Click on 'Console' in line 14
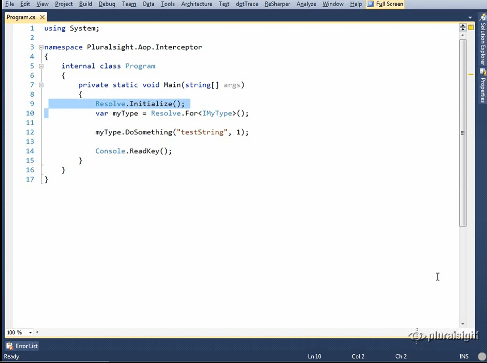 (110, 151)
